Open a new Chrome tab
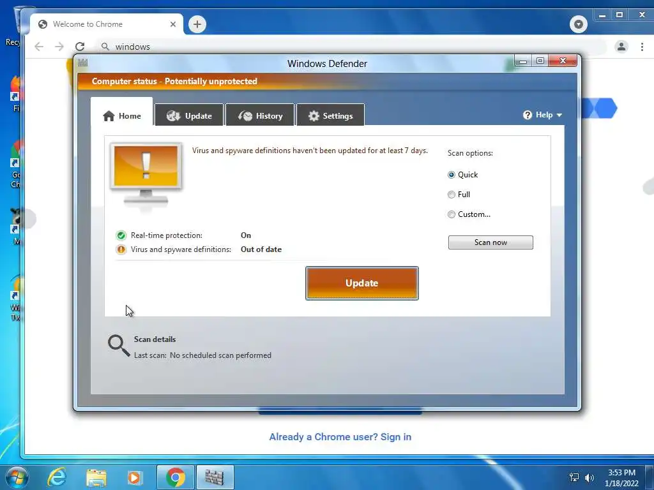Image resolution: width=654 pixels, height=490 pixels. pos(197,24)
